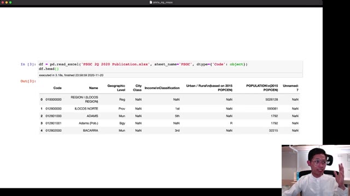Select the code cell 012802000
Screen dimensions: 350x196
pos(54,131)
